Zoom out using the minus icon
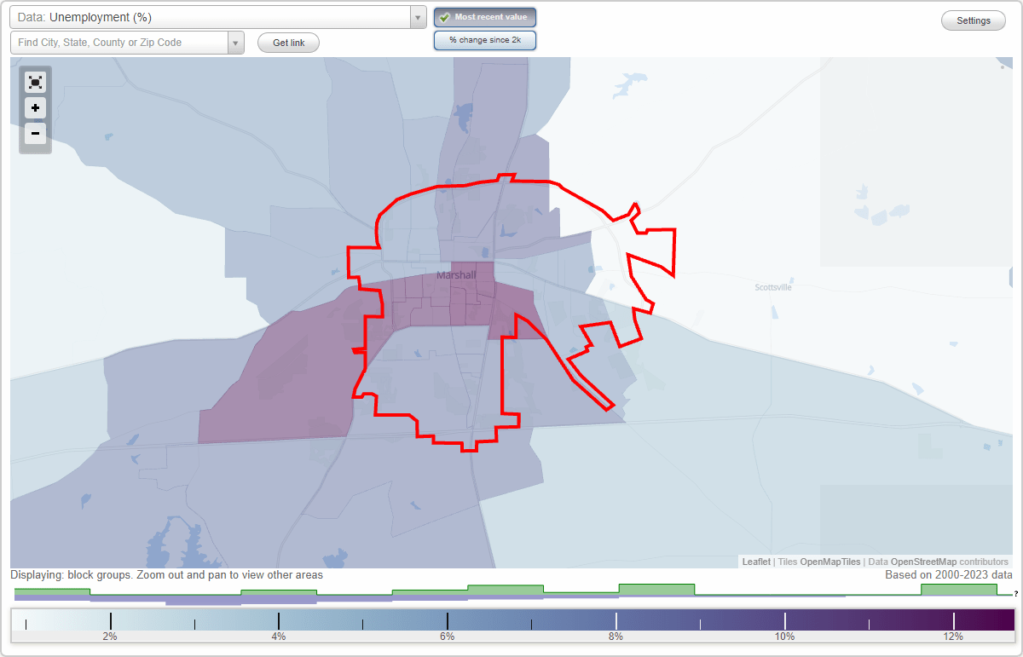 pos(35,134)
